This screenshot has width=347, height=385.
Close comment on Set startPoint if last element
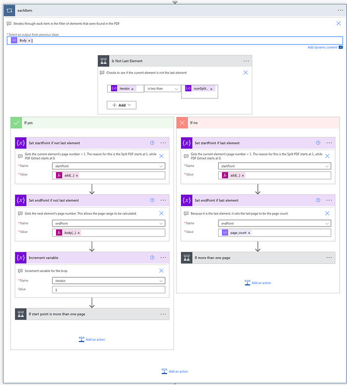327,156
